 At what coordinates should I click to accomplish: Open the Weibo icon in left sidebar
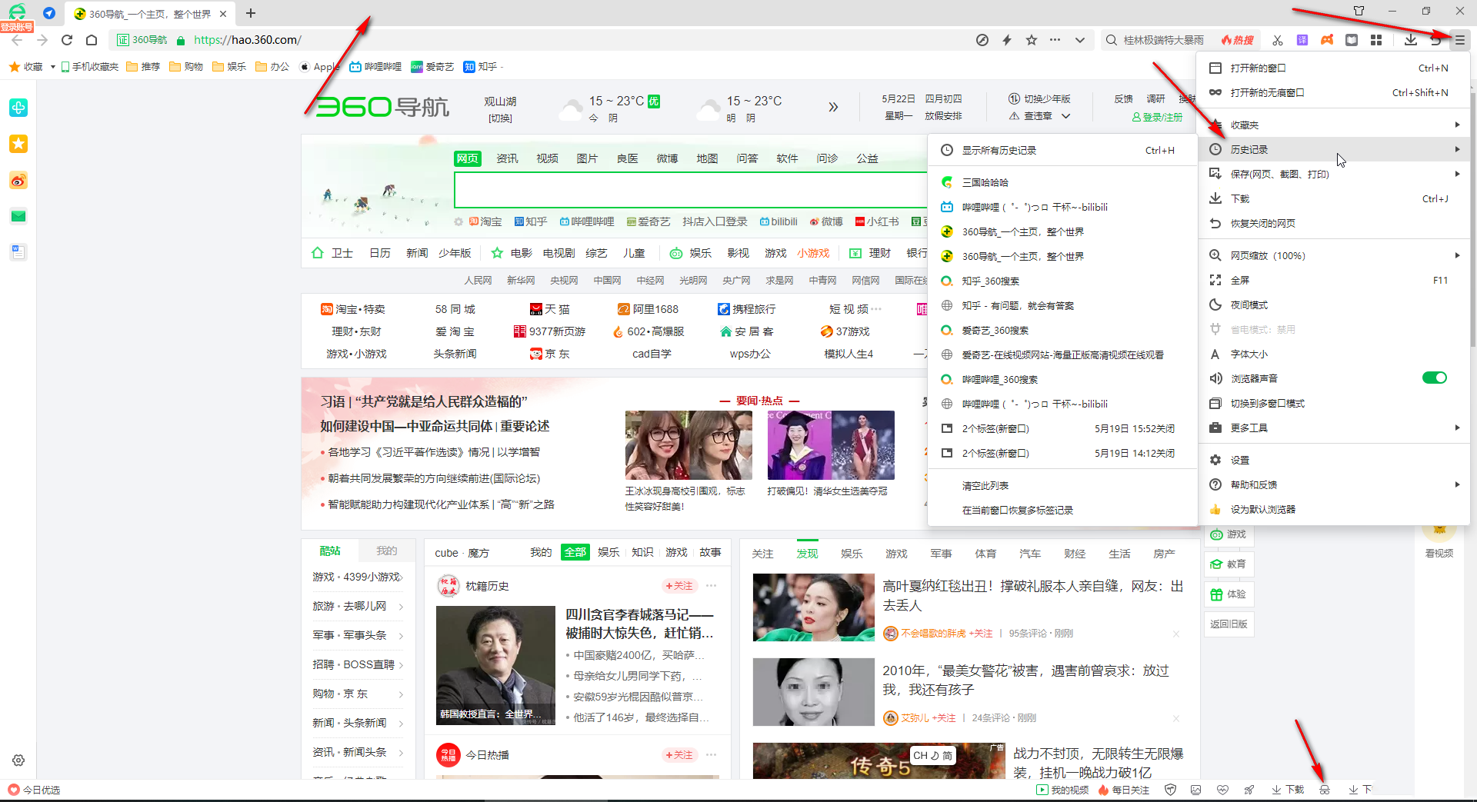(18, 180)
